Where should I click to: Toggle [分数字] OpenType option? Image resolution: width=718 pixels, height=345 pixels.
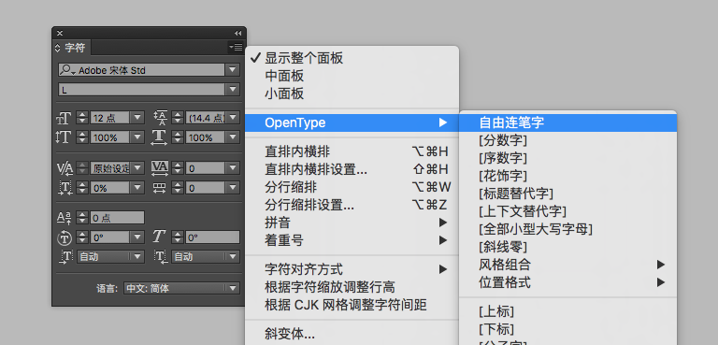[567, 140]
